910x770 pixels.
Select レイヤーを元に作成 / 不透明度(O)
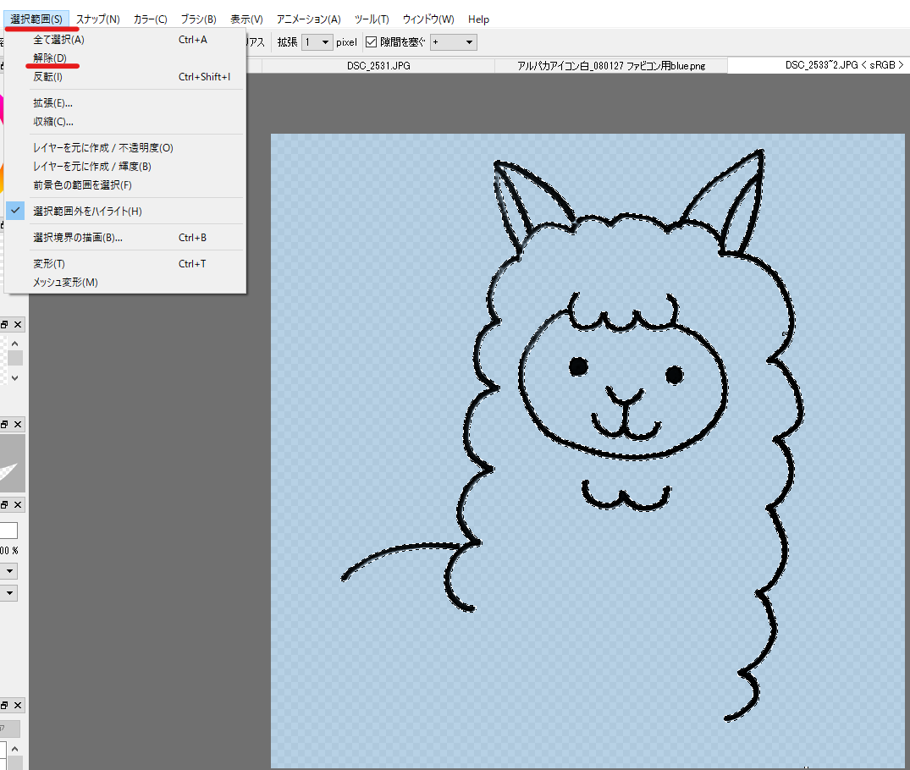click(125, 147)
